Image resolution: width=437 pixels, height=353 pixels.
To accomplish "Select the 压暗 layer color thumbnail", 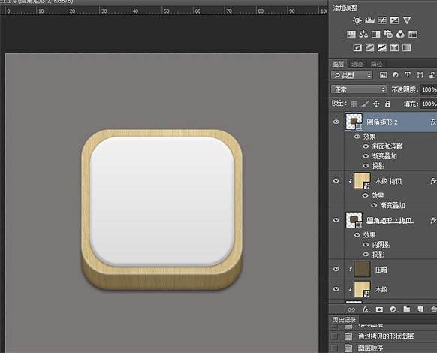I will pyautogui.click(x=362, y=269).
